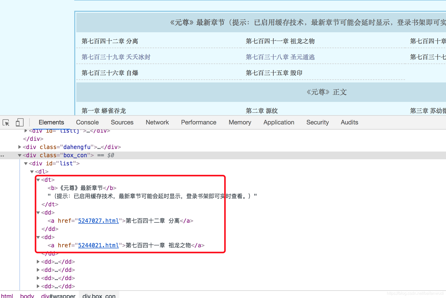Open the Console tab

[x=87, y=122]
